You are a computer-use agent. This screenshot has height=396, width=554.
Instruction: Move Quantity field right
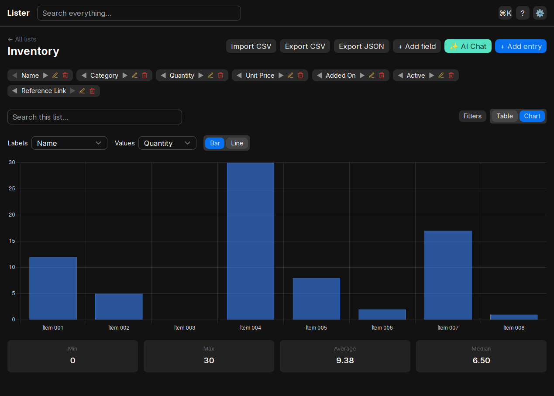[201, 76]
